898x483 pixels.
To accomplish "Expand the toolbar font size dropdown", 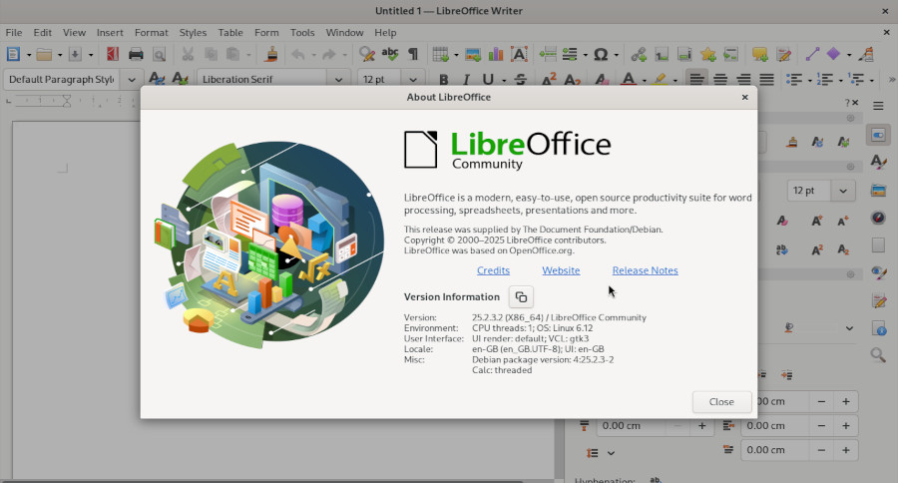I will coord(413,79).
